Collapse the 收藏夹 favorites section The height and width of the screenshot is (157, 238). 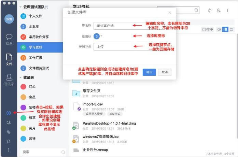point(20,77)
